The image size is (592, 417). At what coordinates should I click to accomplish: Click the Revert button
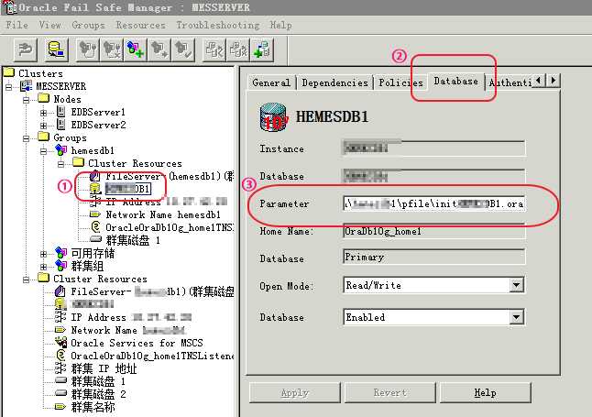[390, 393]
